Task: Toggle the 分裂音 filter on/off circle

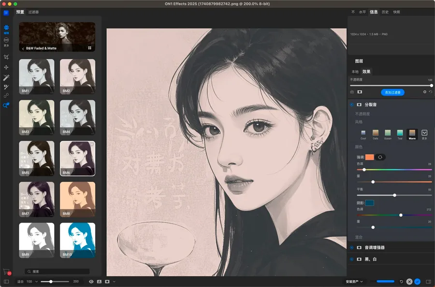Action: tap(351, 104)
